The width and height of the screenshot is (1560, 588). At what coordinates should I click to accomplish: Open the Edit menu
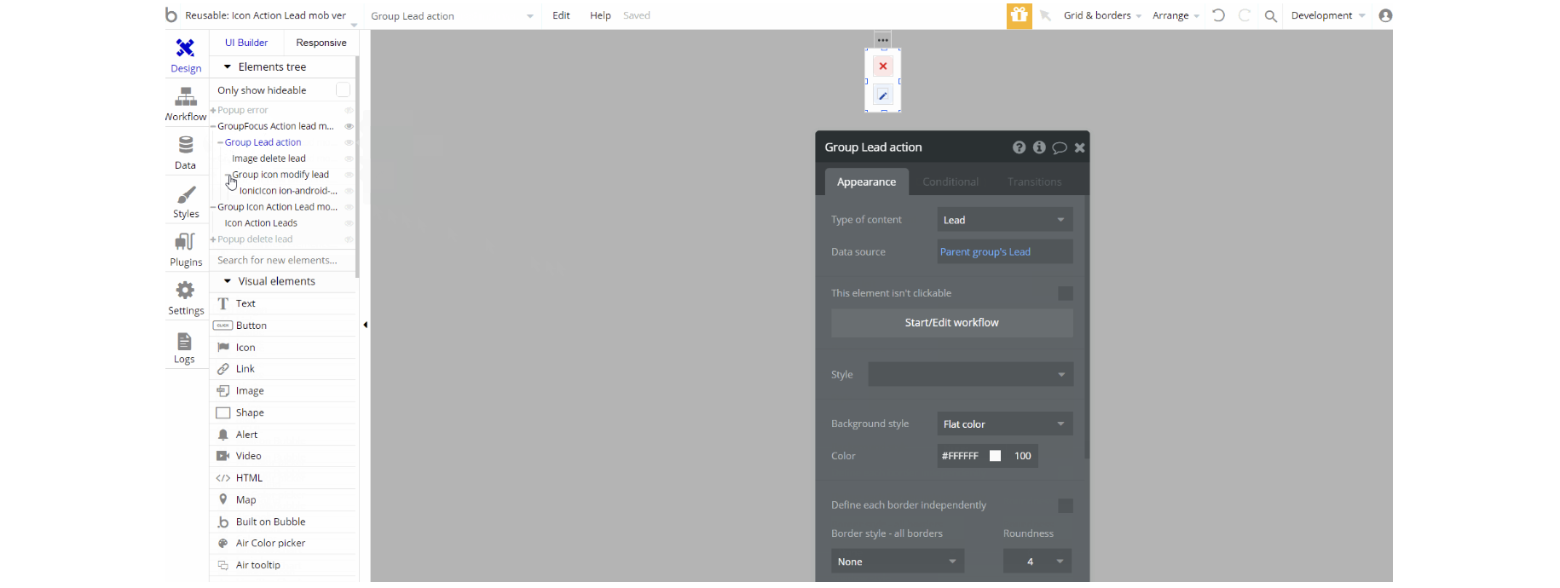tap(561, 15)
